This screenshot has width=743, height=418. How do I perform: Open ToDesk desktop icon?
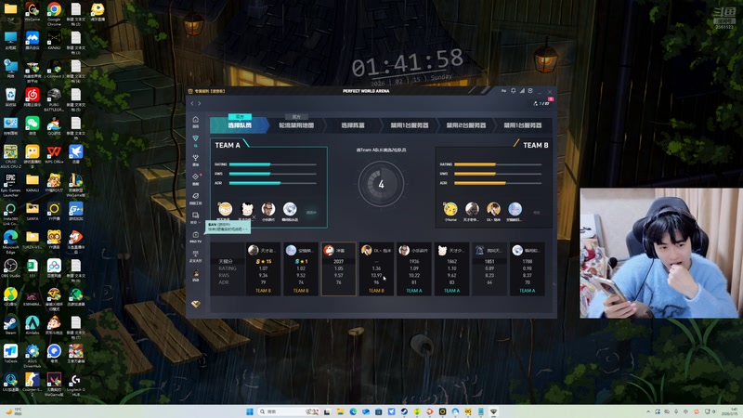(10, 354)
